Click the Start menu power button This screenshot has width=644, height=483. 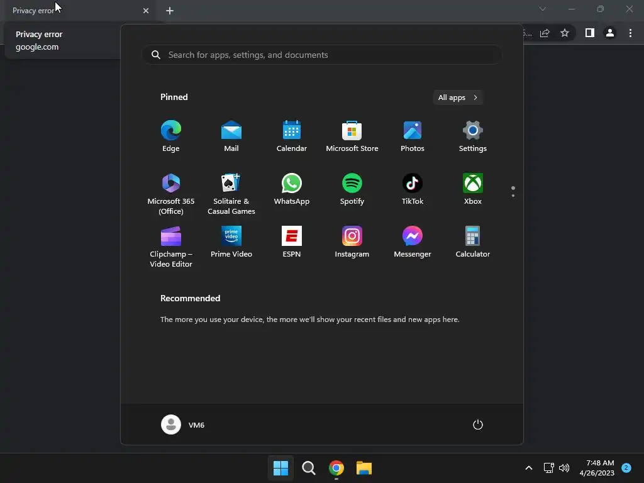pyautogui.click(x=478, y=425)
